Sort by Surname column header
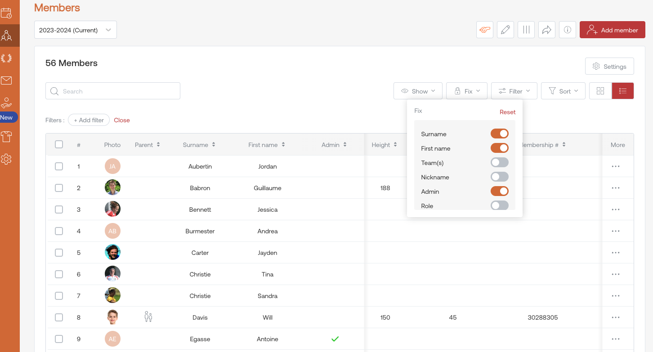The width and height of the screenshot is (653, 352). 199,145
